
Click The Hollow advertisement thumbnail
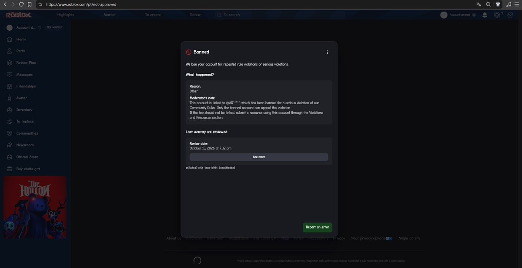click(35, 207)
